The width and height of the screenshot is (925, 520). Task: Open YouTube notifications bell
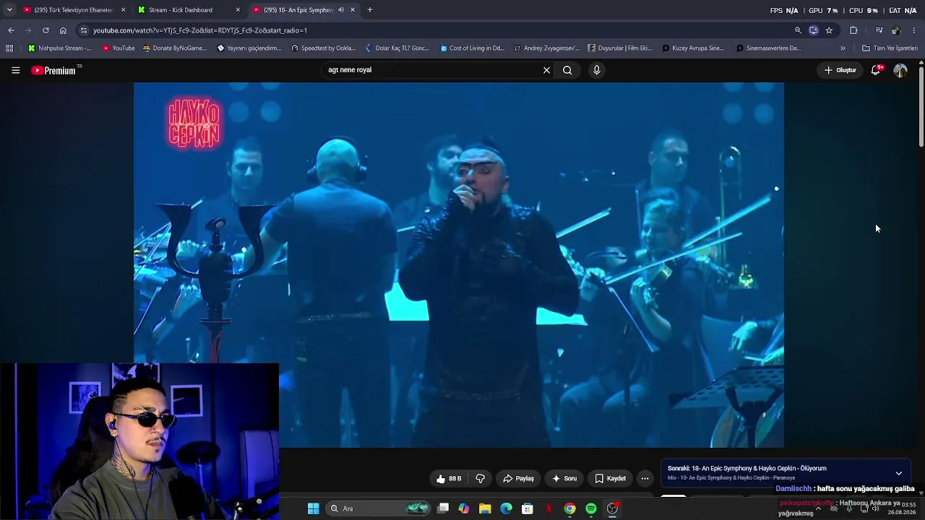tap(876, 70)
